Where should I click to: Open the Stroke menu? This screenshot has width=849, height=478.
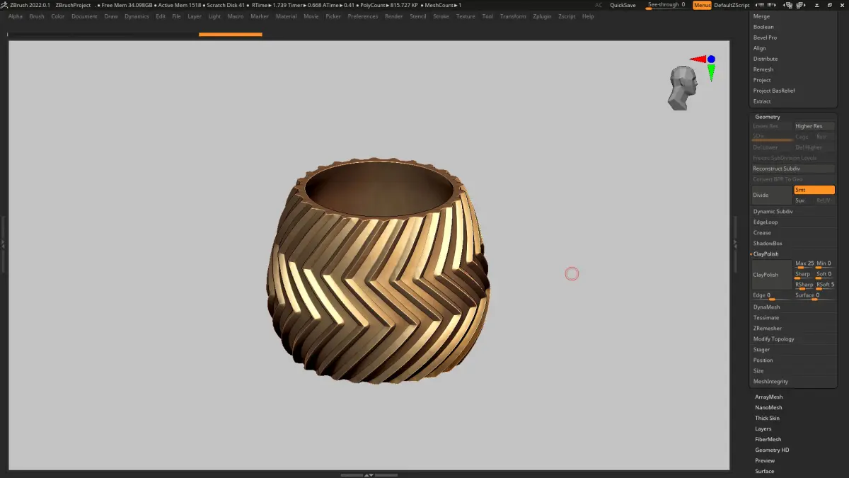[441, 16]
